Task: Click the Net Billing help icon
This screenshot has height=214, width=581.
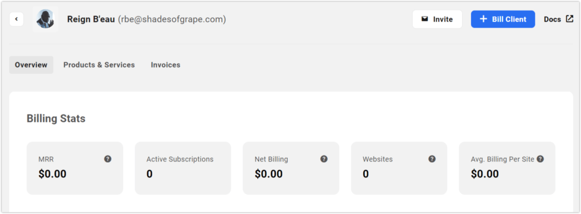Action: click(324, 159)
